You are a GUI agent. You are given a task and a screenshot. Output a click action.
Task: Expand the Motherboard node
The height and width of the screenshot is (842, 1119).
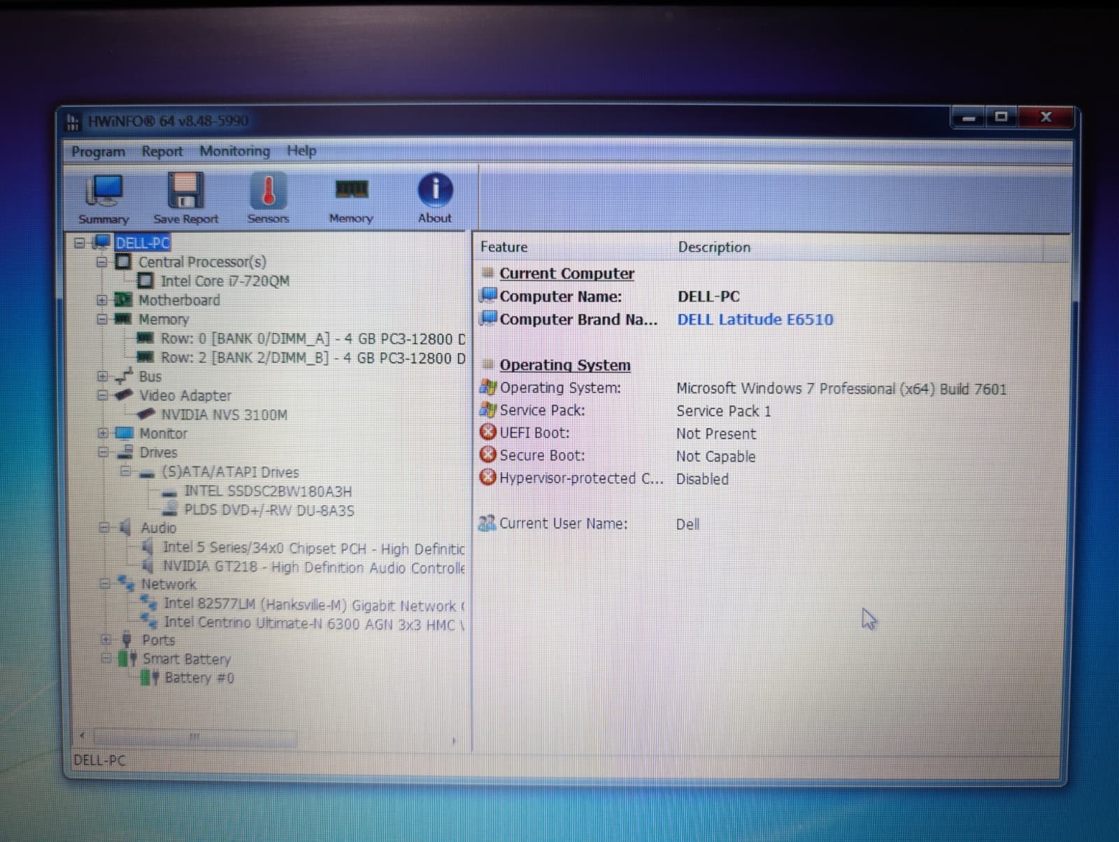[102, 300]
